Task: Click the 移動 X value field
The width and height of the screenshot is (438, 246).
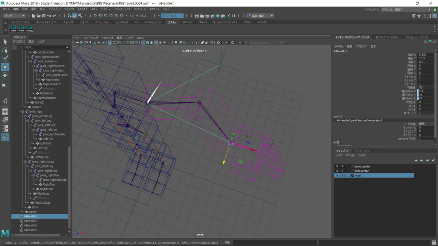Action: pyautogui.click(x=426, y=55)
